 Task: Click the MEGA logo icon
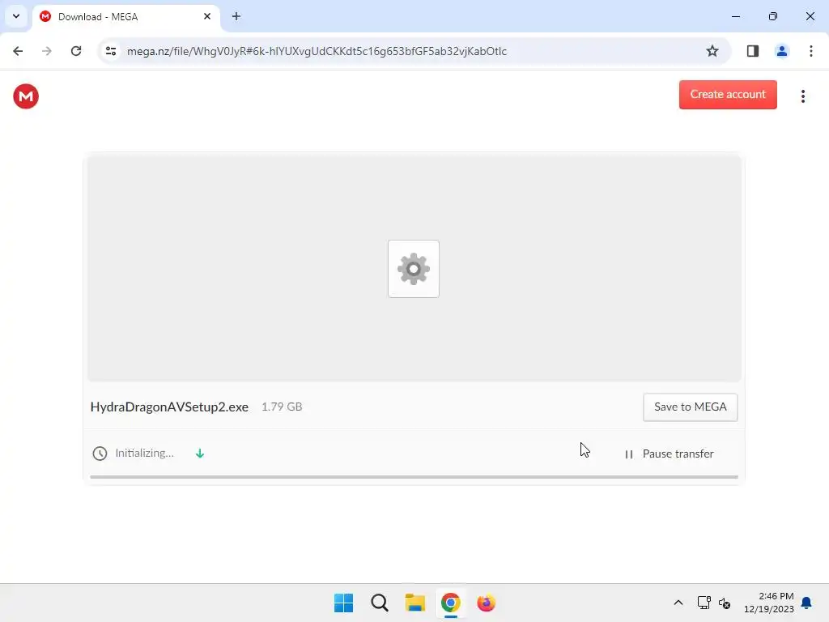point(26,96)
